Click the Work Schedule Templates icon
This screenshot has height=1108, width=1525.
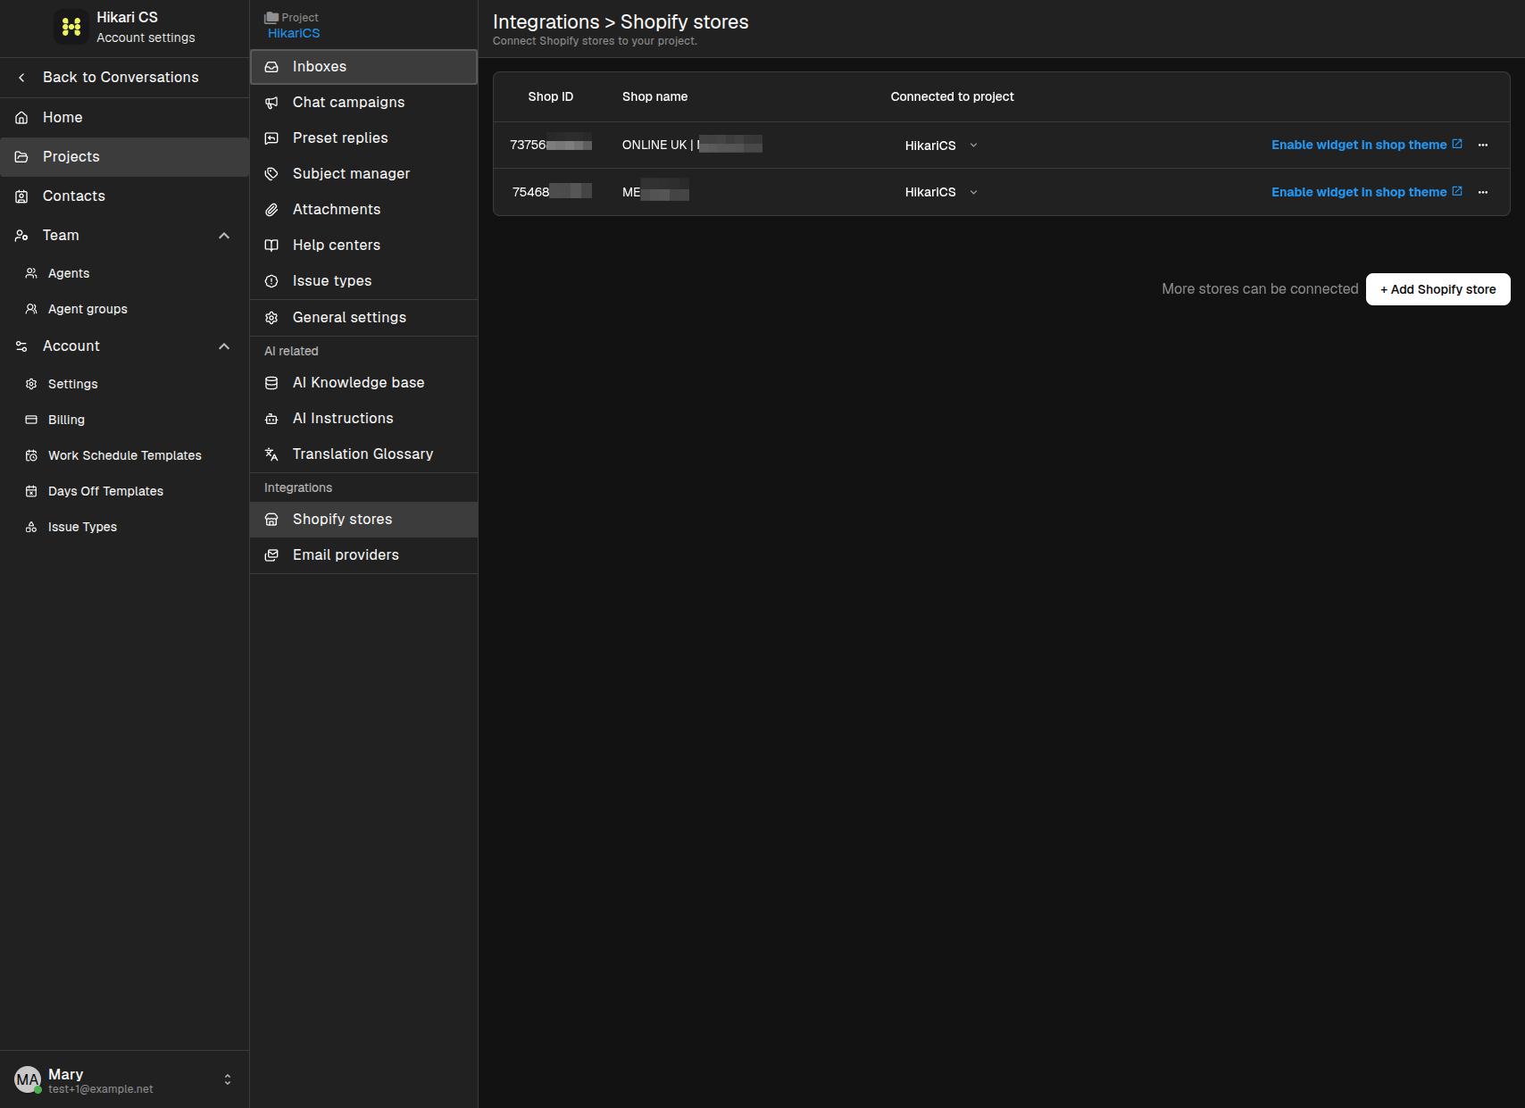click(x=31, y=455)
